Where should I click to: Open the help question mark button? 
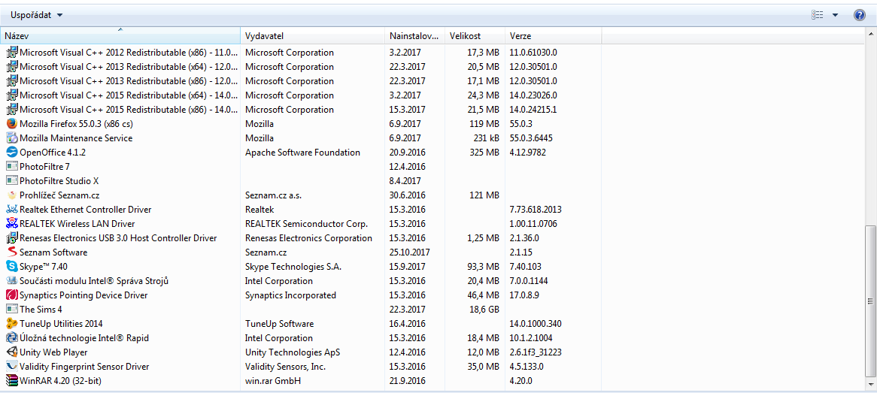coord(860,15)
